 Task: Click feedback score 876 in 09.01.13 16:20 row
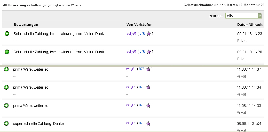142,52
